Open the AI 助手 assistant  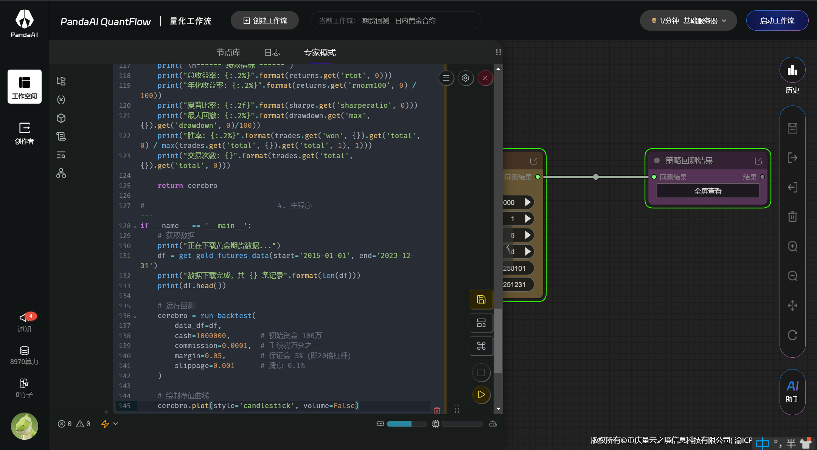pyautogui.click(x=792, y=392)
